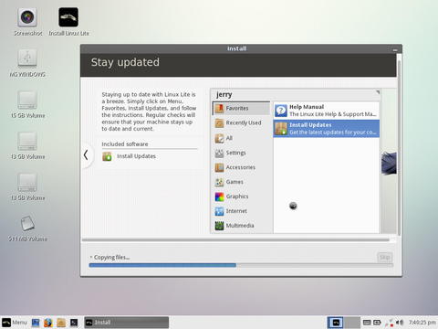The height and width of the screenshot is (329, 438).
Task: Click the Skip button in installer
Action: point(384,257)
